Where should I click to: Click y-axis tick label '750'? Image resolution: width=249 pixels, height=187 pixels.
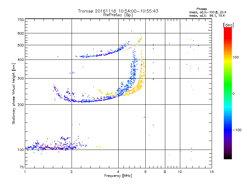coord(21,20)
